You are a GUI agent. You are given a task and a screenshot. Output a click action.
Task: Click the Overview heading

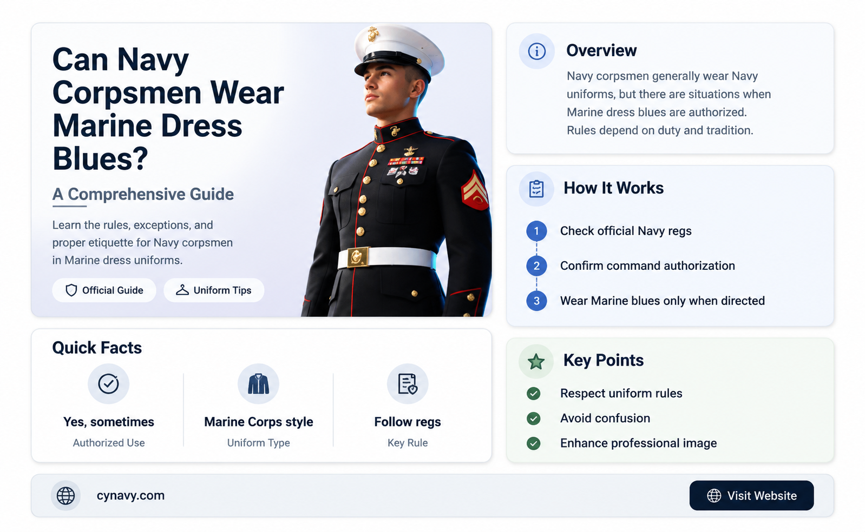601,50
